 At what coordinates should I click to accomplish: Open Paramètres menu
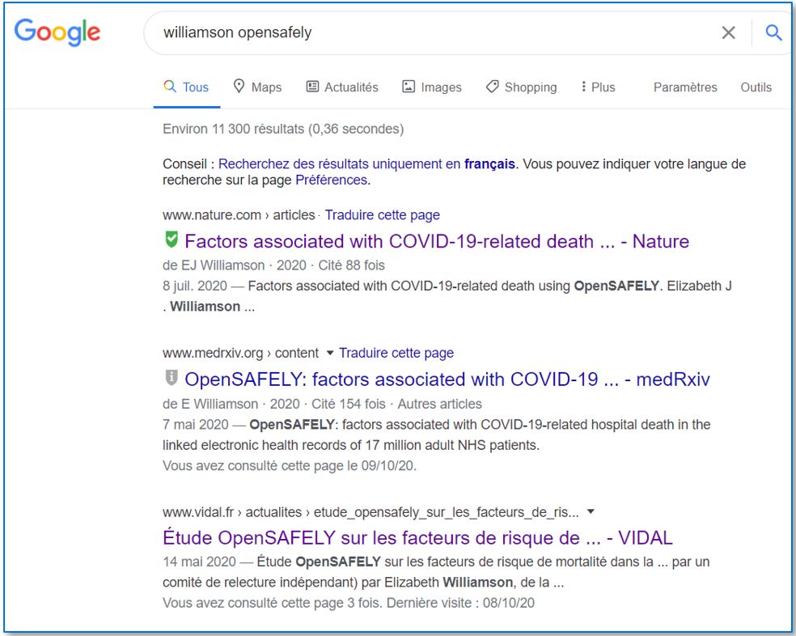685,87
